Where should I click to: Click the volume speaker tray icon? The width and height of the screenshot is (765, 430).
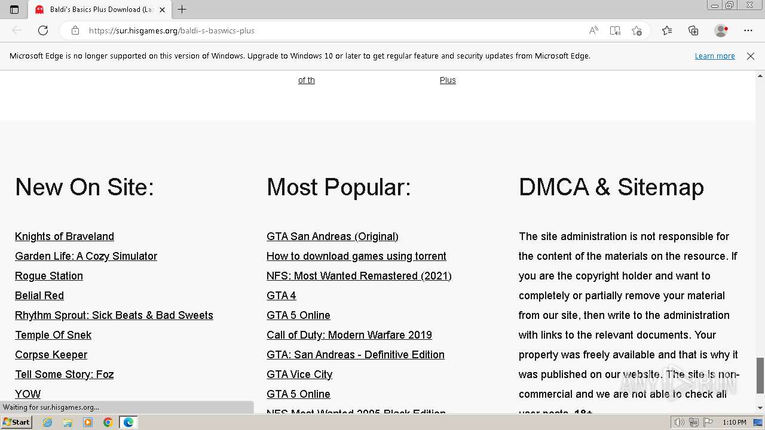(680, 422)
